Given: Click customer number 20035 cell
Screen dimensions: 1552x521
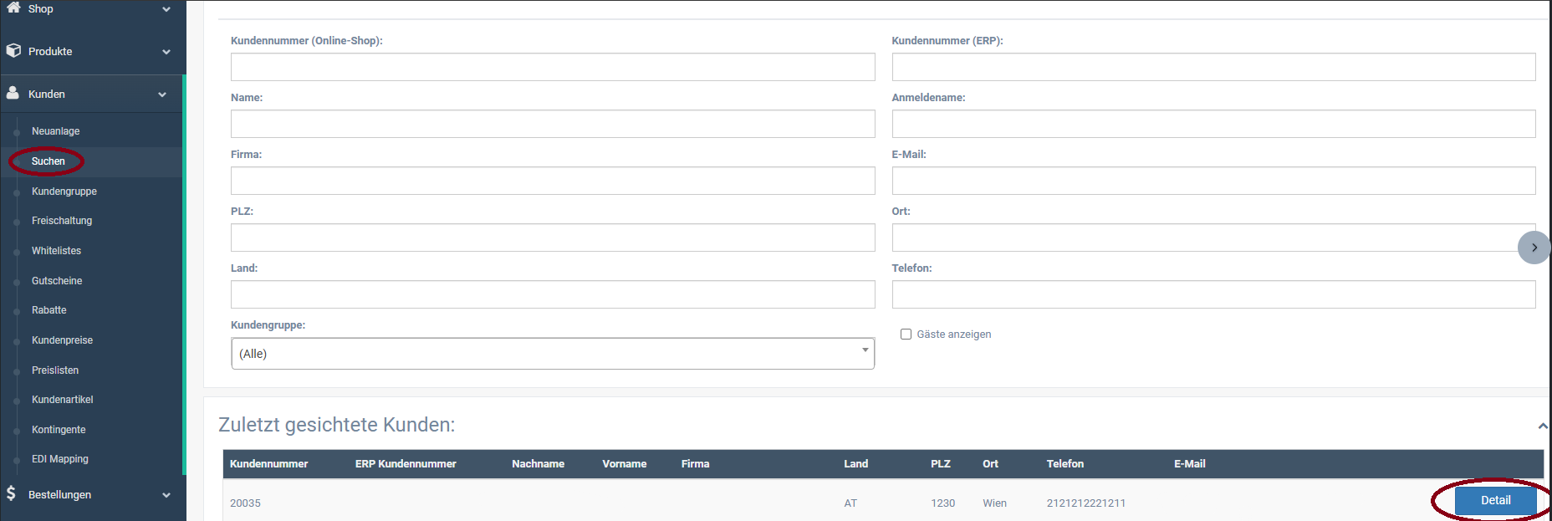Looking at the screenshot, I should click(x=245, y=503).
